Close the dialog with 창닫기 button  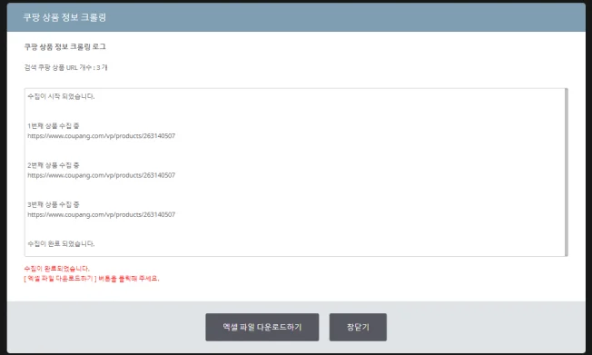coord(358,327)
